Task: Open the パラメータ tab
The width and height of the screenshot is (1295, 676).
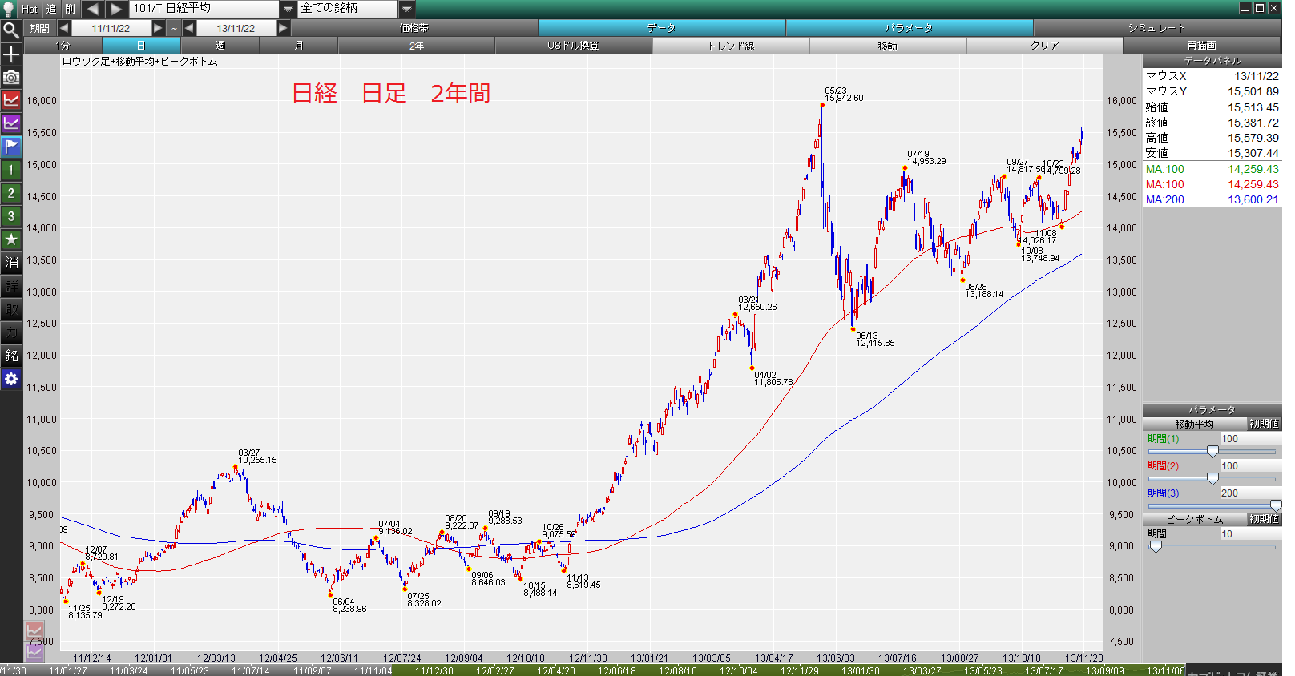Action: click(x=910, y=28)
